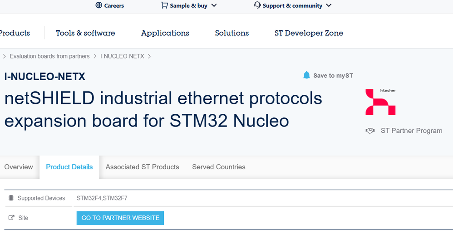Click the netSHIELD industrial ethernet protocols title

coord(163,109)
